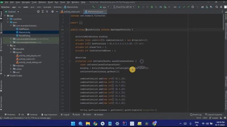This screenshot has width=227, height=127.
Task: Open project panel options gear
Action: click(x=52, y=12)
